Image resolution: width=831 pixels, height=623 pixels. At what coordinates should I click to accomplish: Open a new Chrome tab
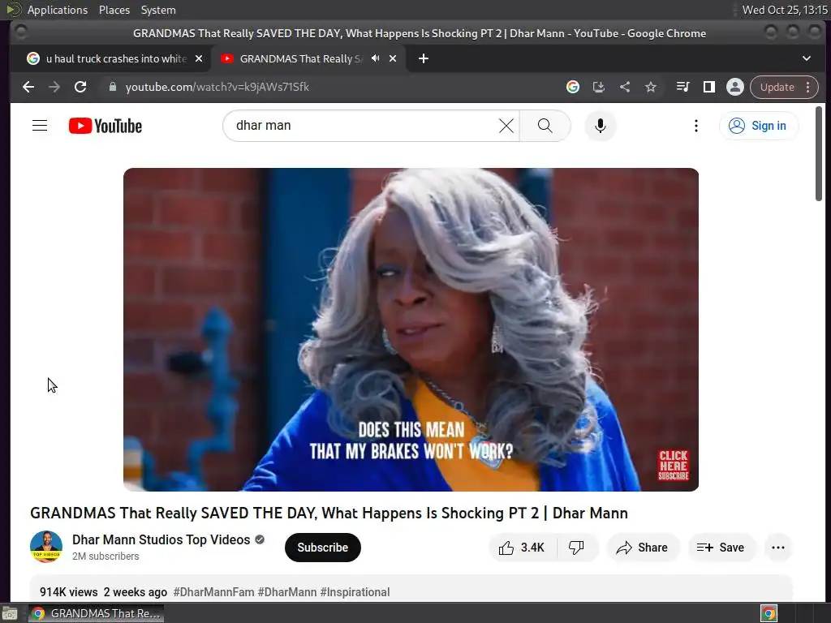pos(423,58)
